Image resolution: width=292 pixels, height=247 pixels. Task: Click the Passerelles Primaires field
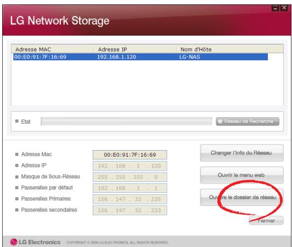tap(130, 199)
